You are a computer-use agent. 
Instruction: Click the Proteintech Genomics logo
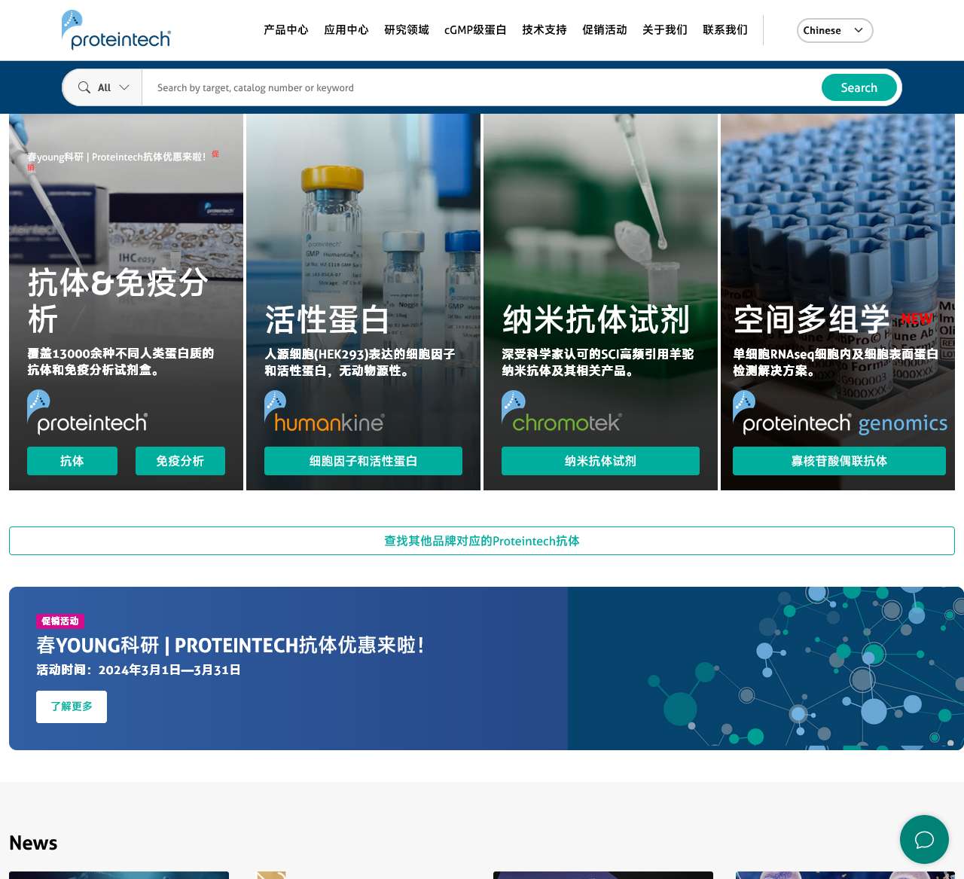840,413
